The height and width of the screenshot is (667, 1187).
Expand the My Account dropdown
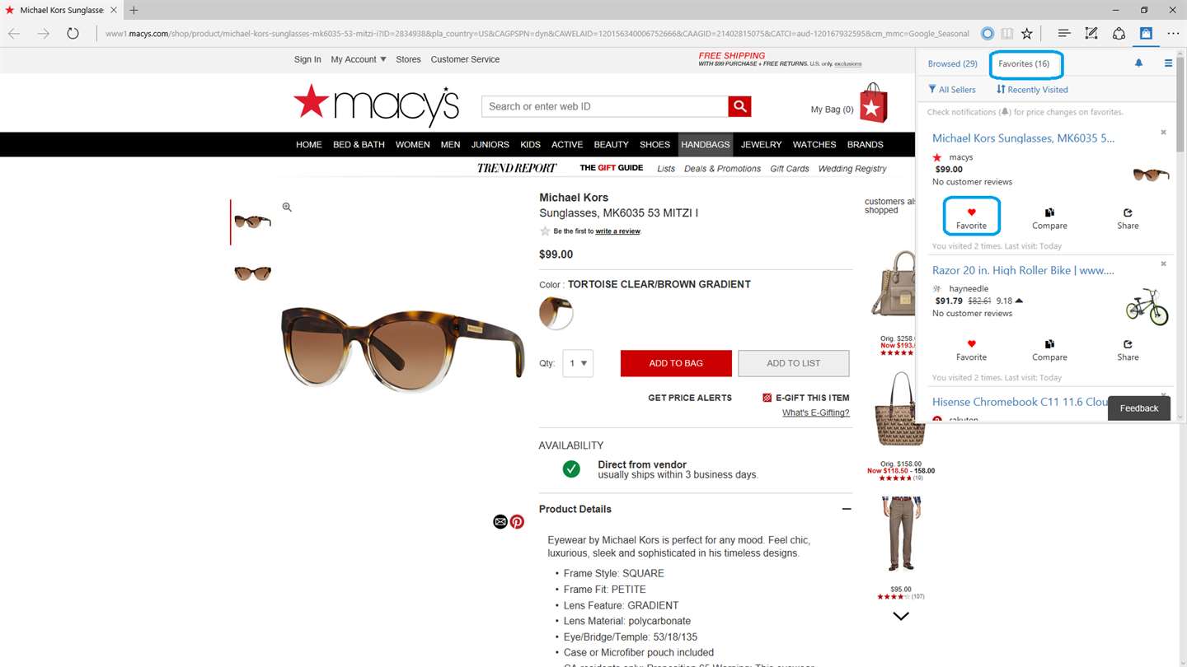(359, 59)
